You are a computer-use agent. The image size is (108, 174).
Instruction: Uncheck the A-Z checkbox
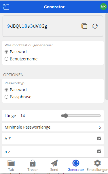(99, 139)
